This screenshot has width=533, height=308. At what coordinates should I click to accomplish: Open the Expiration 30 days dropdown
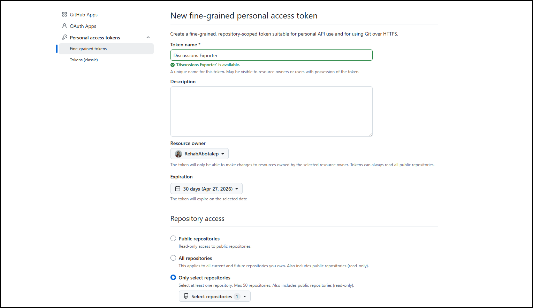tap(206, 189)
